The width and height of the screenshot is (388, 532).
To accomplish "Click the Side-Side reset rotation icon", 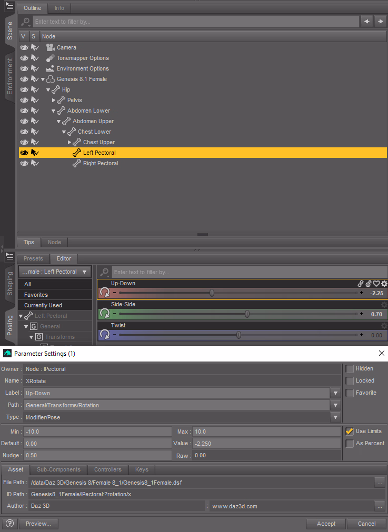I will (x=104, y=314).
